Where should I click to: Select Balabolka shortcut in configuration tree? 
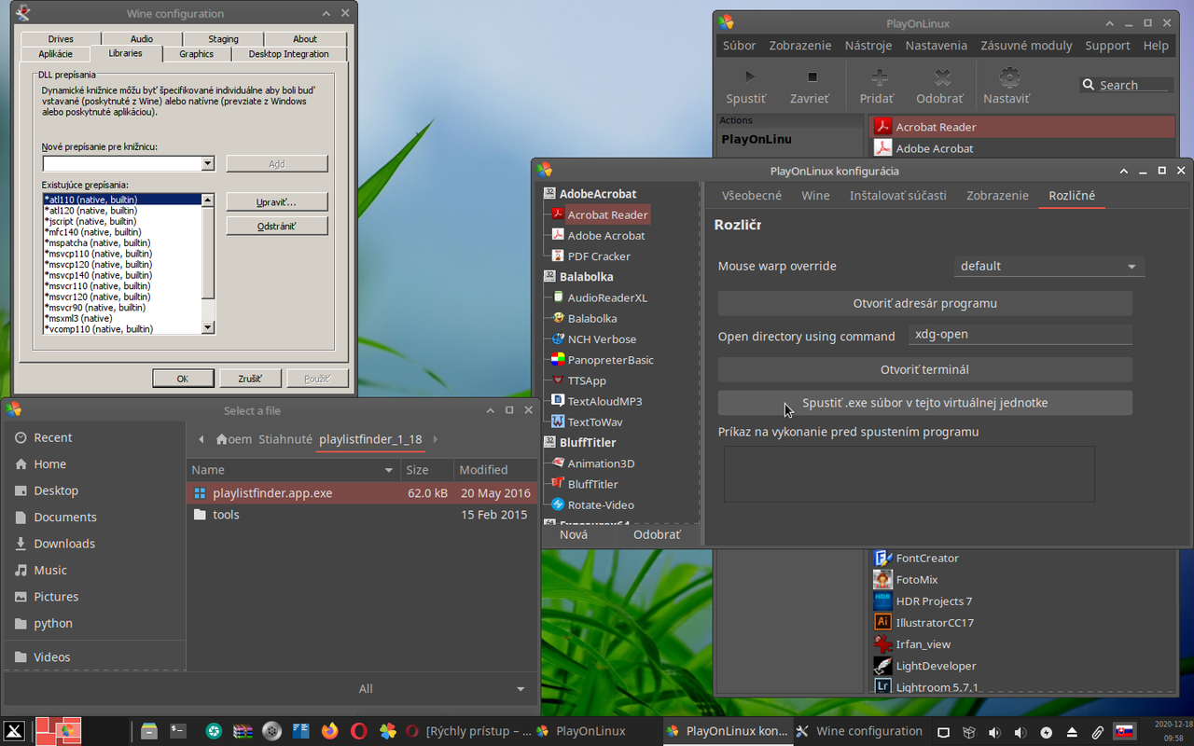pyautogui.click(x=592, y=318)
